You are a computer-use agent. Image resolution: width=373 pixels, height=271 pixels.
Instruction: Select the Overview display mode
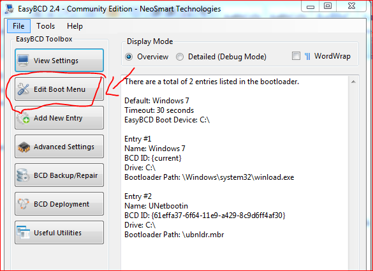tap(129, 57)
